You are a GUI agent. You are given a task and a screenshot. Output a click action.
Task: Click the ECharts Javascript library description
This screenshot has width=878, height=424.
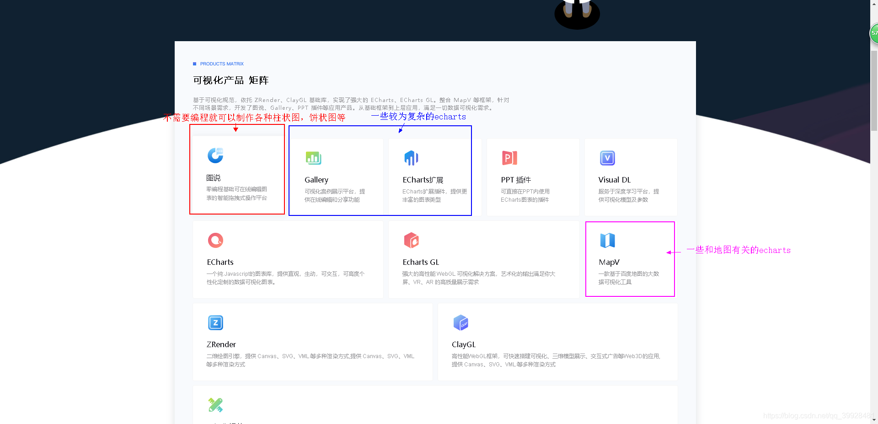tap(286, 278)
